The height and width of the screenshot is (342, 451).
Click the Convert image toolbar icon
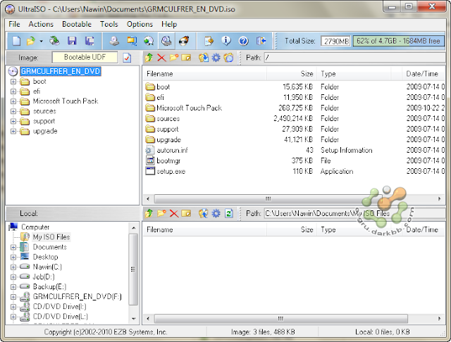coord(149,41)
